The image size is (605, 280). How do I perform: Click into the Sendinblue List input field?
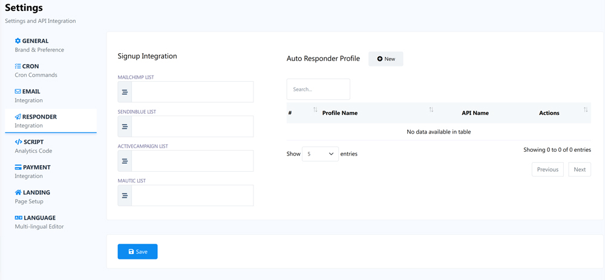(192, 127)
